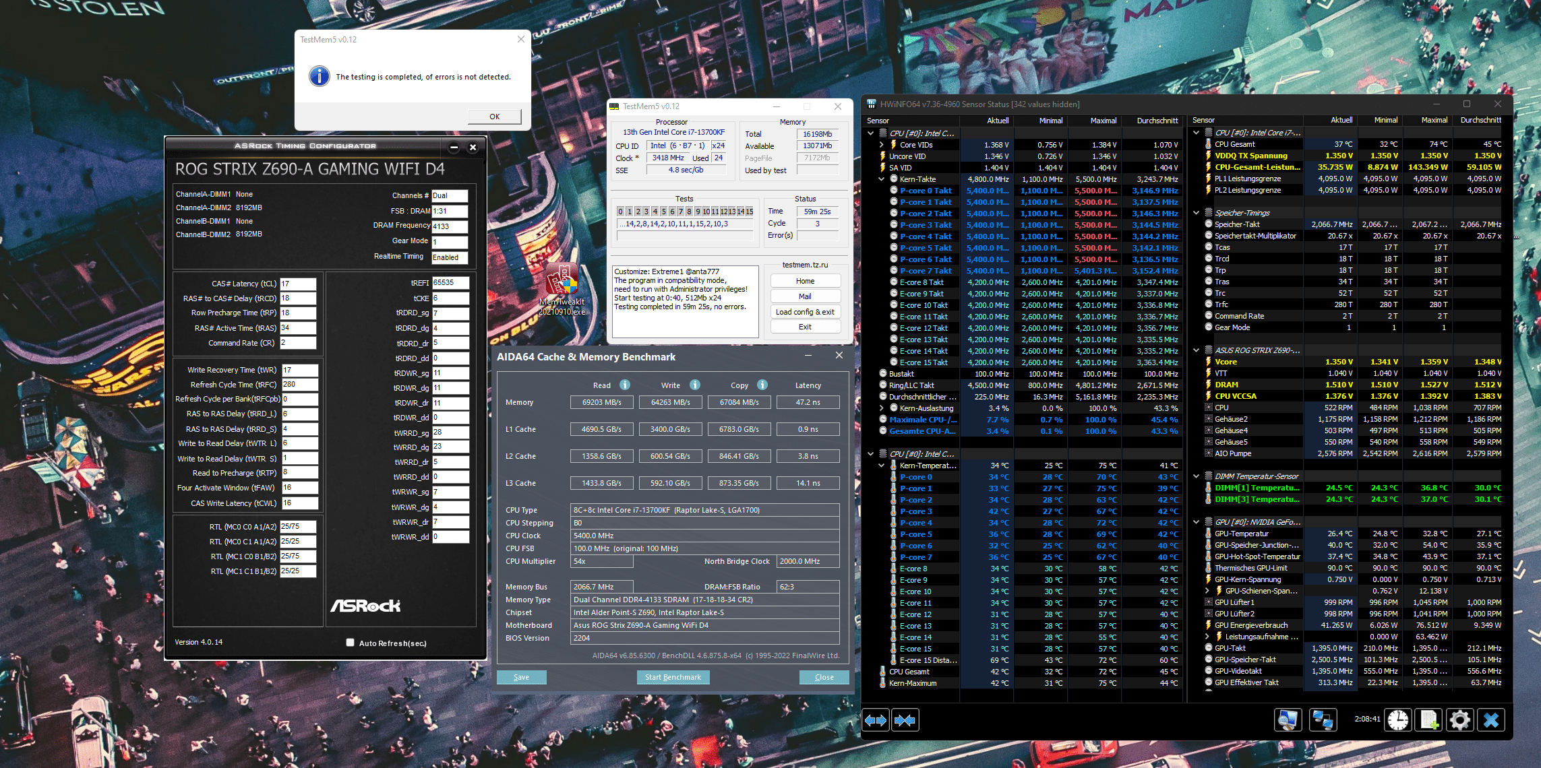Click HWiNFO collapse-columns inward arrows icon
This screenshot has width=1541, height=768.
905,720
